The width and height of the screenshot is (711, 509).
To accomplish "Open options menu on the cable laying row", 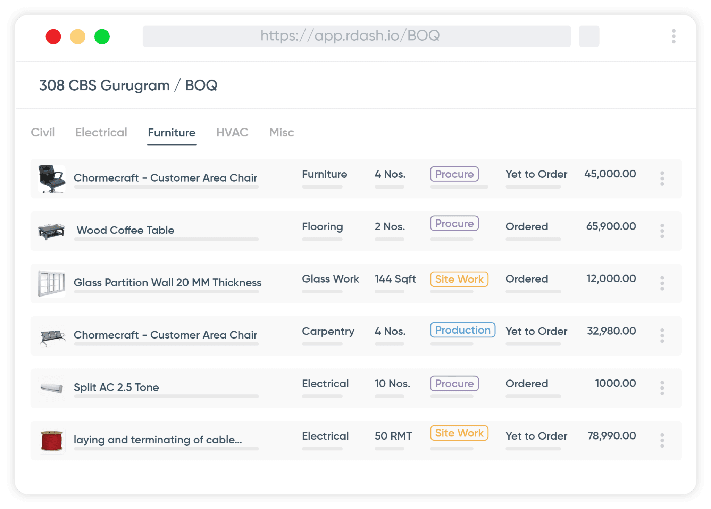I will click(662, 440).
